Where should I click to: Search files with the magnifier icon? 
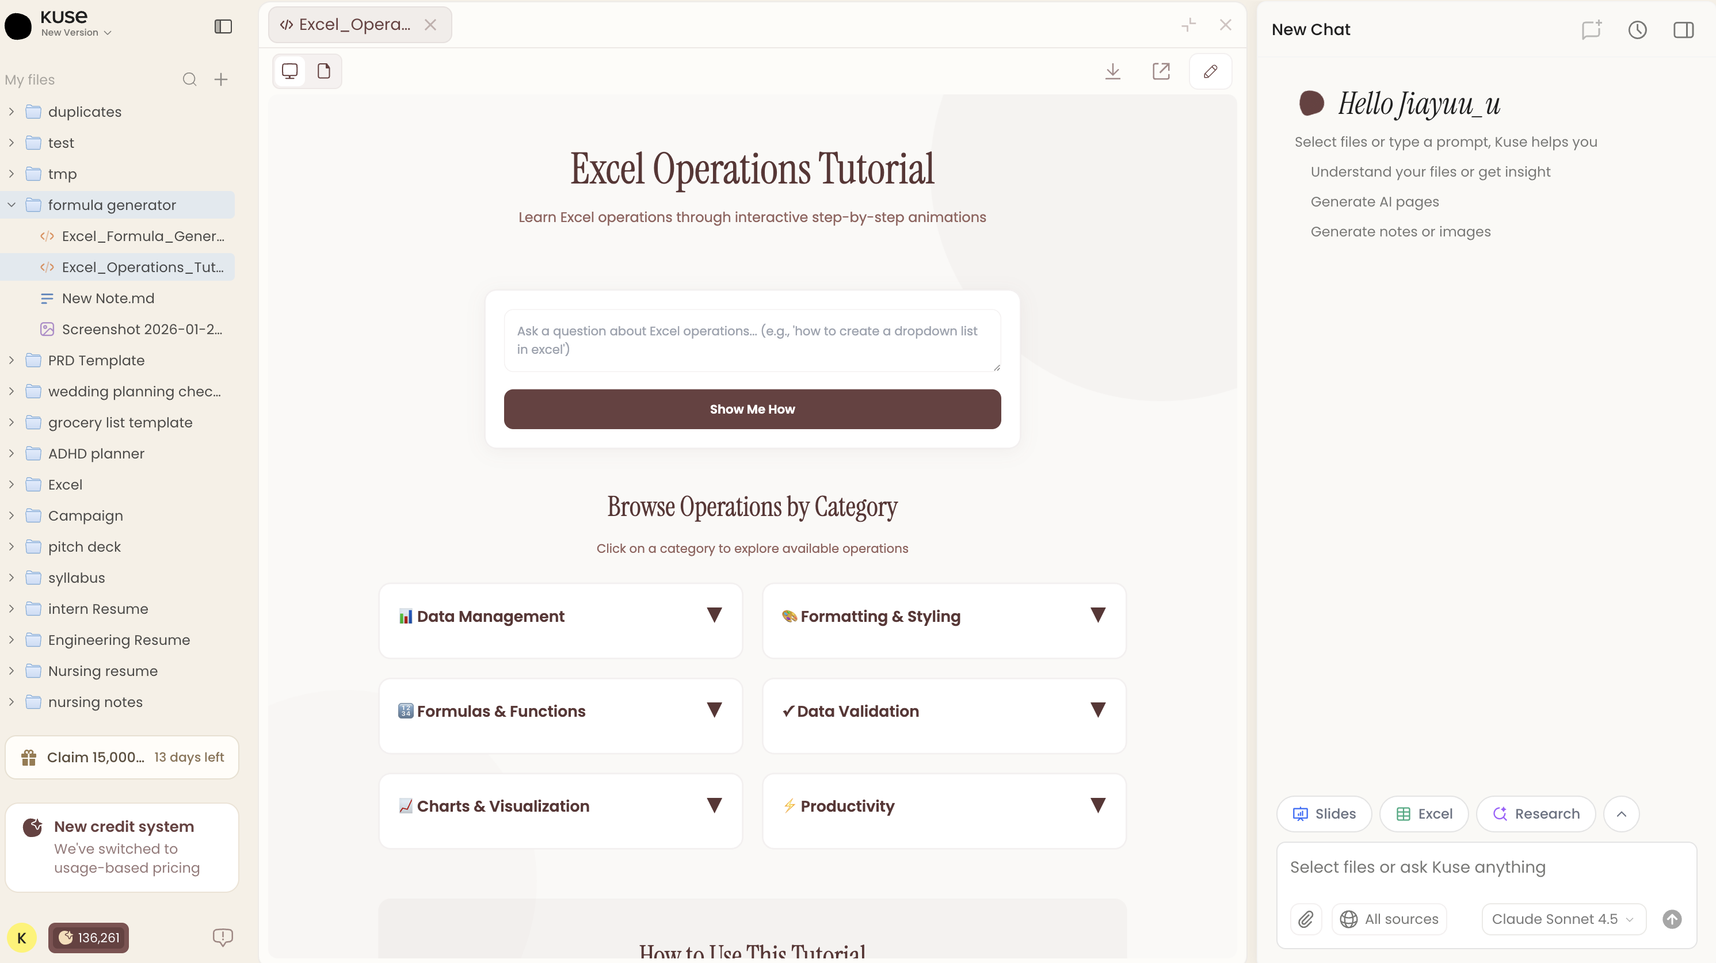(x=189, y=80)
